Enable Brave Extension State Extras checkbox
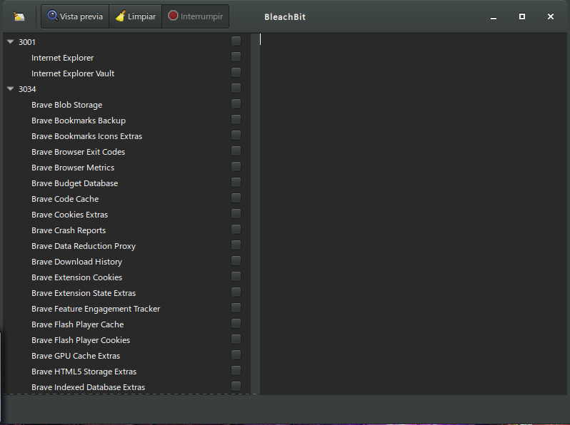Image resolution: width=570 pixels, height=425 pixels. click(236, 292)
